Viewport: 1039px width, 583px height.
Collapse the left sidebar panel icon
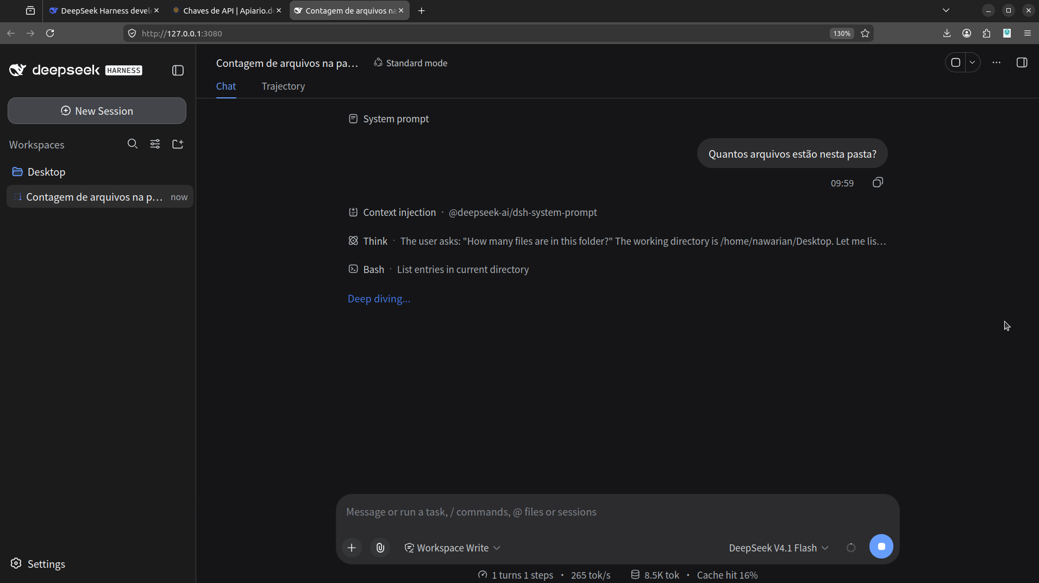pyautogui.click(x=178, y=70)
